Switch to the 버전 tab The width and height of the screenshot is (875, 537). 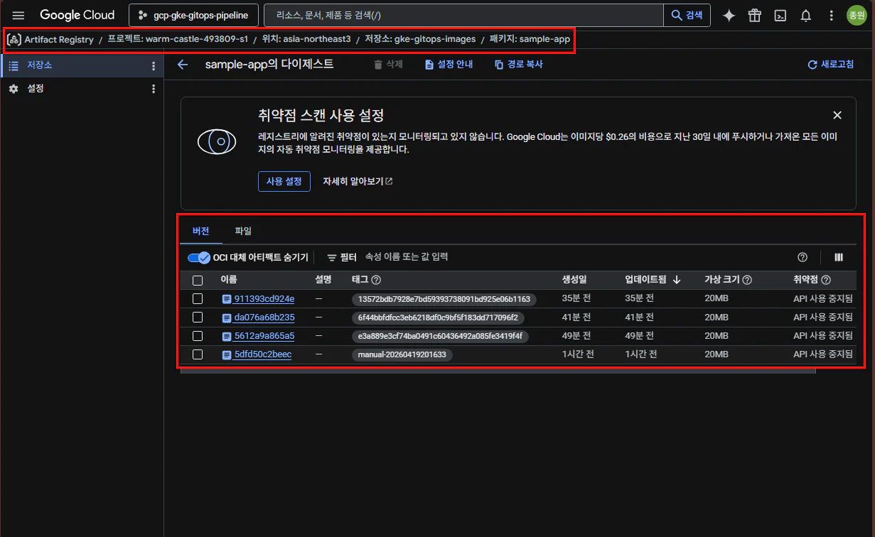(200, 231)
